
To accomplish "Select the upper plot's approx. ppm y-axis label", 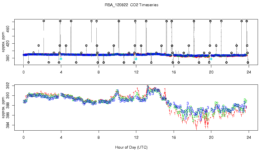I will 3,42.
